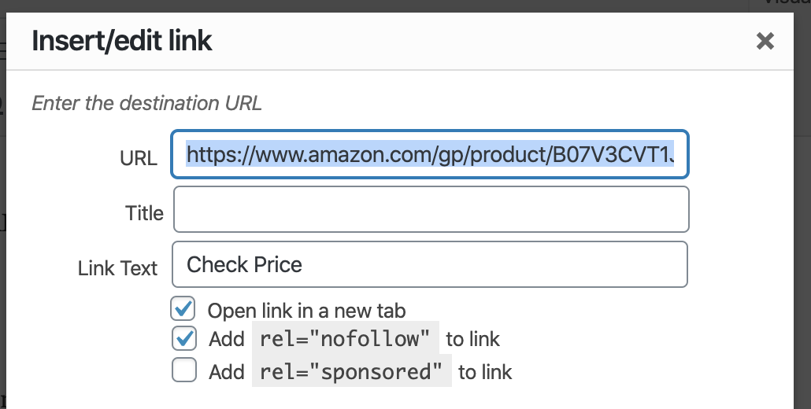Click the "Enter the destination URL" hint
Viewport: 811px width, 409px height.
click(146, 103)
